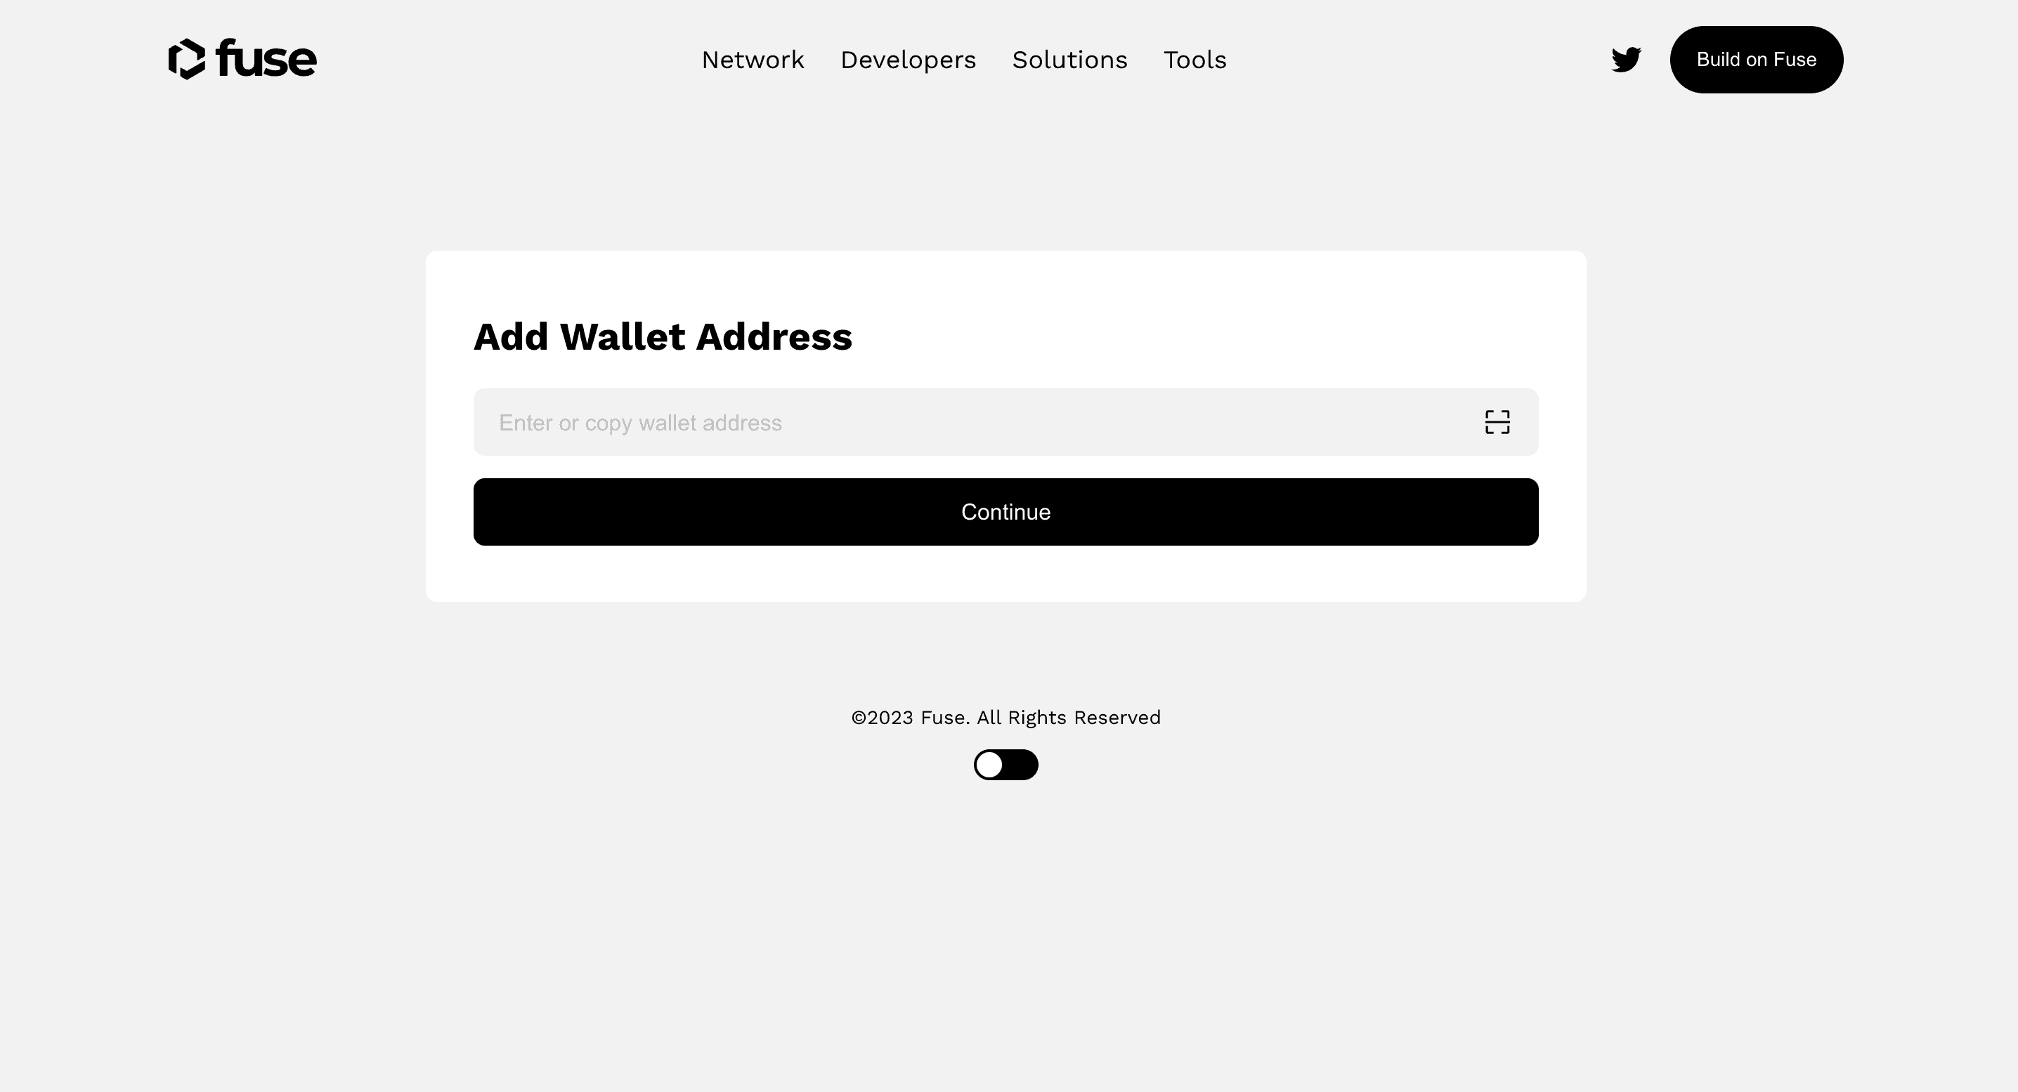Image resolution: width=2018 pixels, height=1092 pixels.
Task: Click the copyright footer text link
Action: [1005, 717]
